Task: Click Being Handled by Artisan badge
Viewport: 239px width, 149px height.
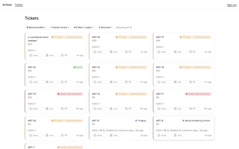Action: click(196, 121)
